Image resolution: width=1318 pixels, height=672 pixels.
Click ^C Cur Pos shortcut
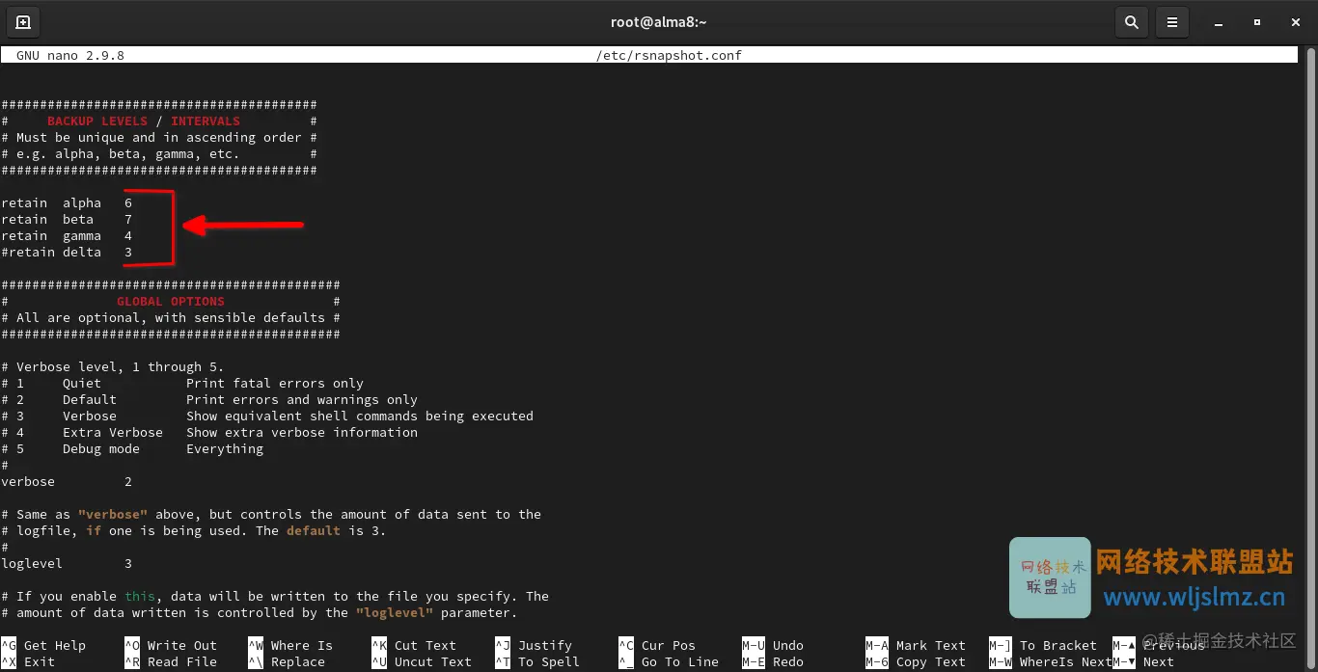point(657,646)
